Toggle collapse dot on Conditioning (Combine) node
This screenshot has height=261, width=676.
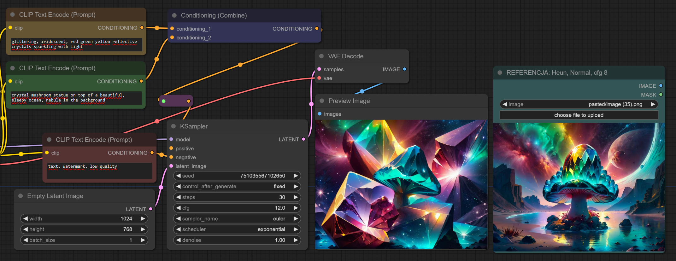click(174, 15)
